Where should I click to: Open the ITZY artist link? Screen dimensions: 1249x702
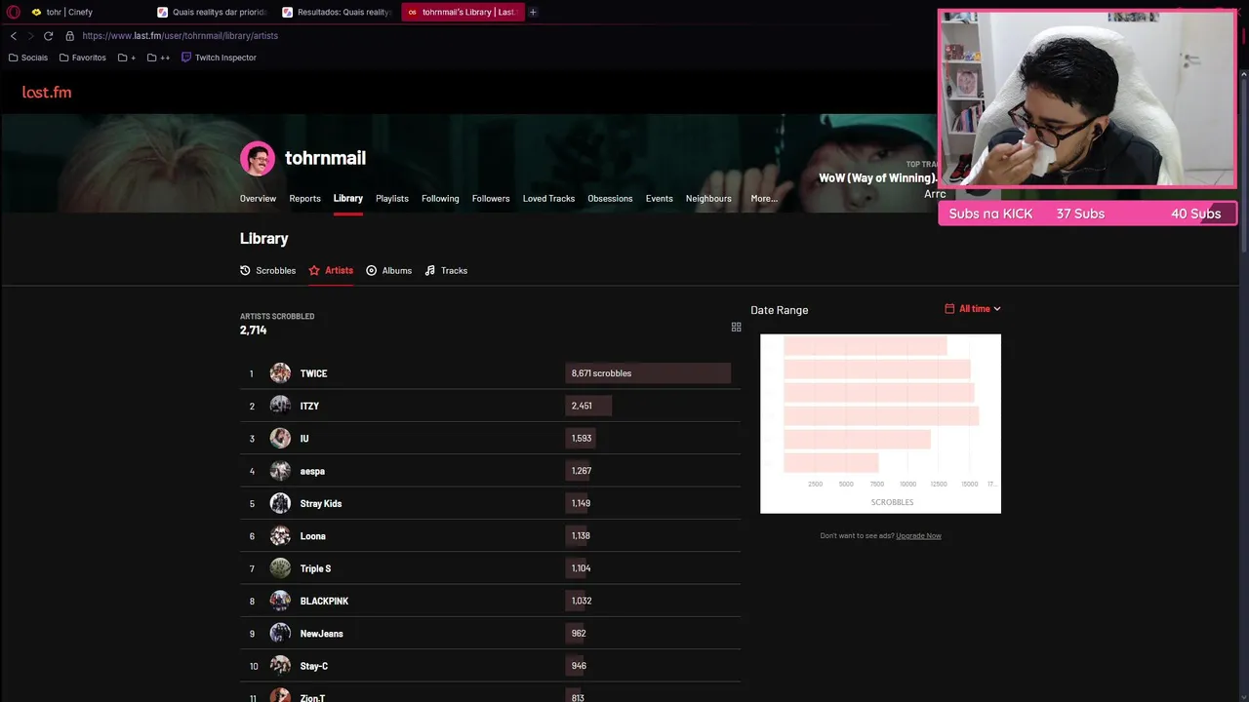pos(309,406)
